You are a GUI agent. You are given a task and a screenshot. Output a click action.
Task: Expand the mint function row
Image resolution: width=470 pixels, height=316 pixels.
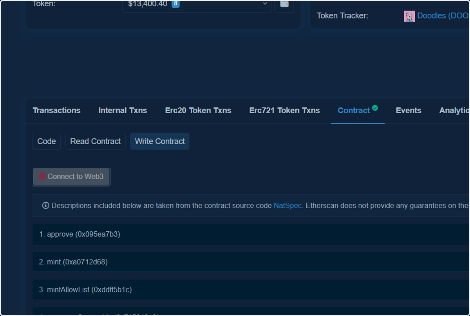[251, 262]
